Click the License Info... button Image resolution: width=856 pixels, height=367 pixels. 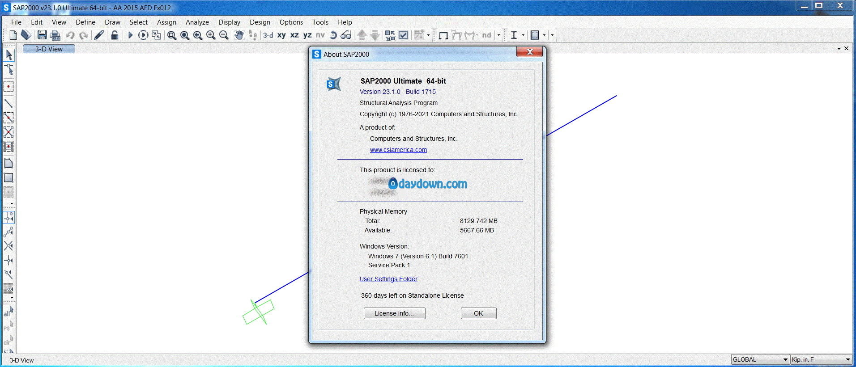(x=394, y=313)
